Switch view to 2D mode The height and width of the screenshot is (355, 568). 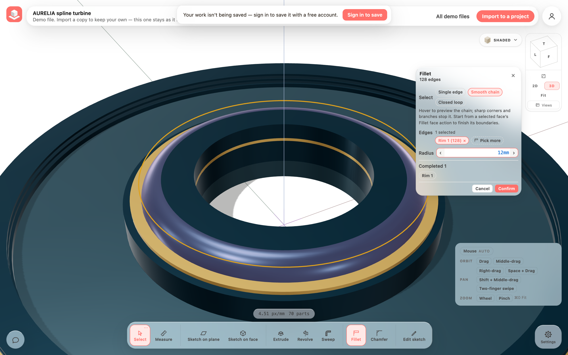535,86
